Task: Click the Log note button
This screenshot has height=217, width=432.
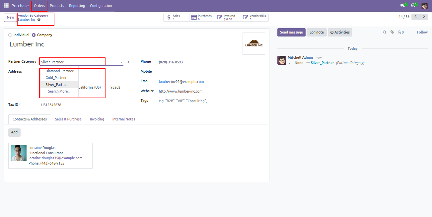Action: pyautogui.click(x=317, y=32)
